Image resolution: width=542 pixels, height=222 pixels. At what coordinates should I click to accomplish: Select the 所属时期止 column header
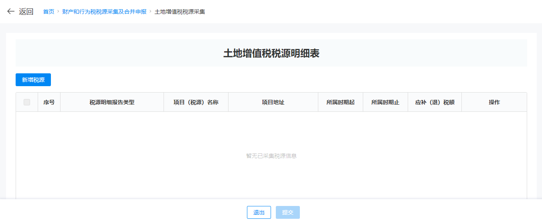point(385,102)
